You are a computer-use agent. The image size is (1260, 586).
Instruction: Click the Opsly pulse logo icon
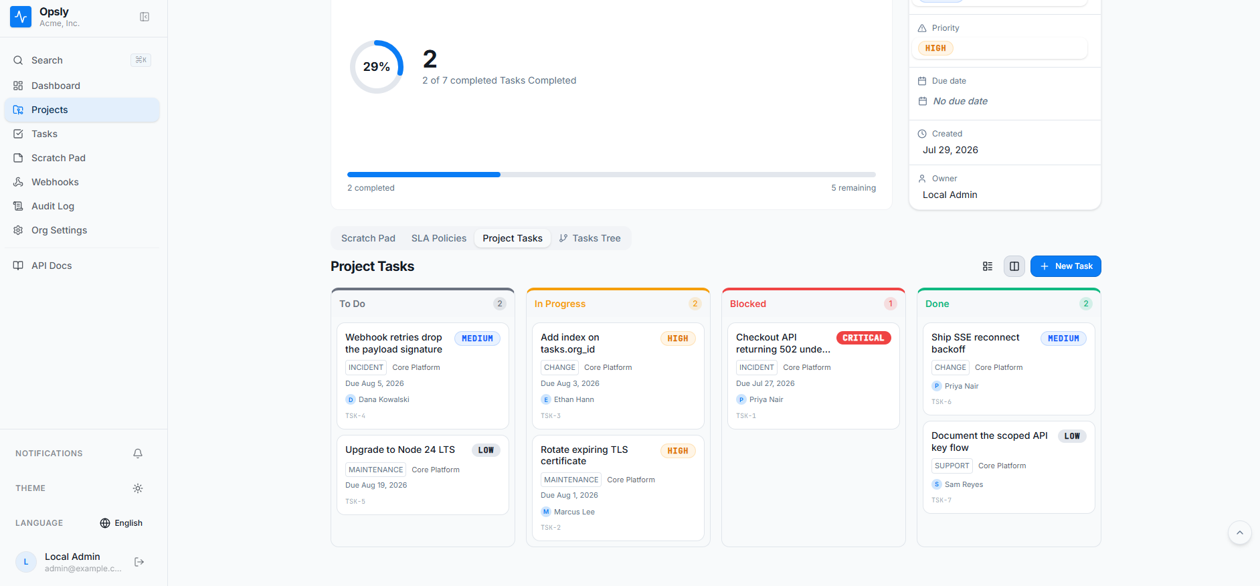click(x=21, y=17)
